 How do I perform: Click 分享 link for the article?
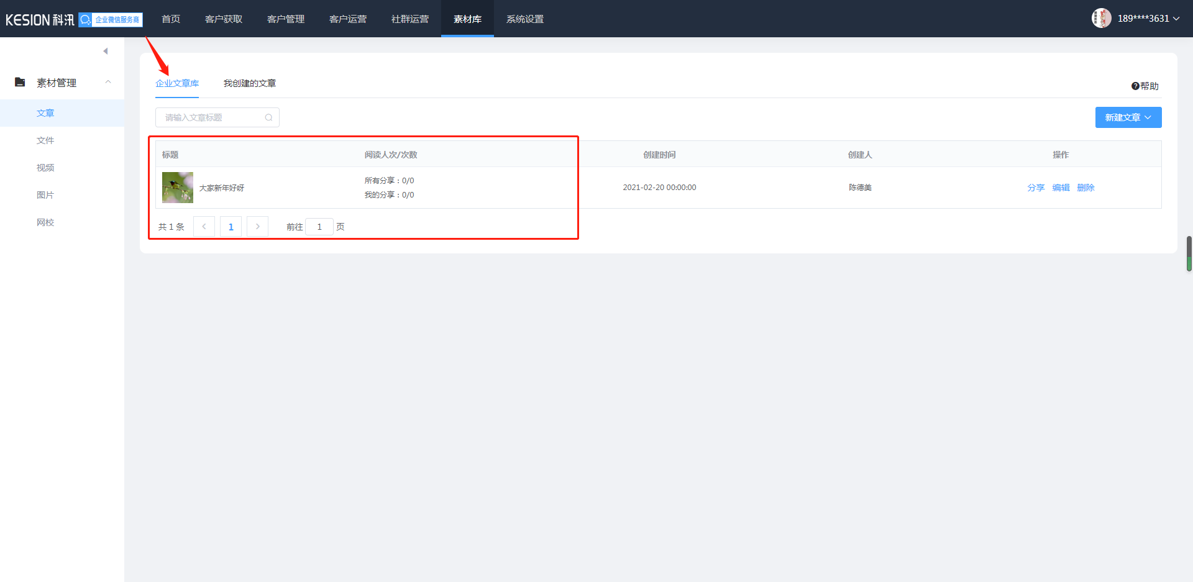pos(1036,188)
